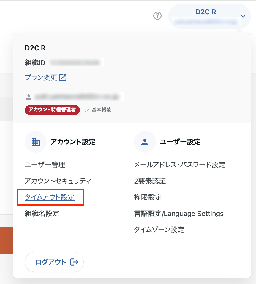This screenshot has width=256, height=284.
Task: Select タイムゾーン設定 option
Action: [159, 230]
